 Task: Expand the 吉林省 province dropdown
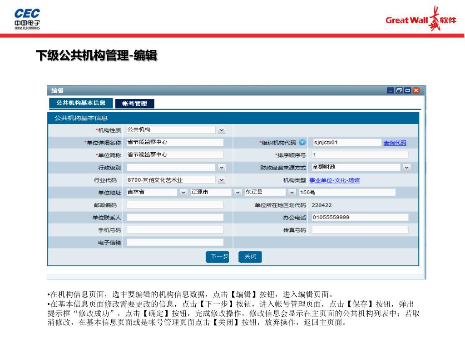point(183,192)
